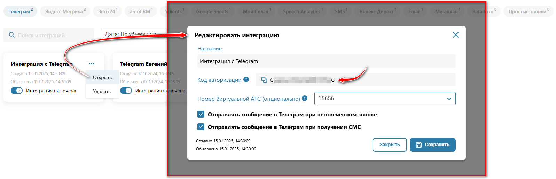Click the authorization code field
The width and height of the screenshot is (556, 179).
pyautogui.click(x=356, y=80)
